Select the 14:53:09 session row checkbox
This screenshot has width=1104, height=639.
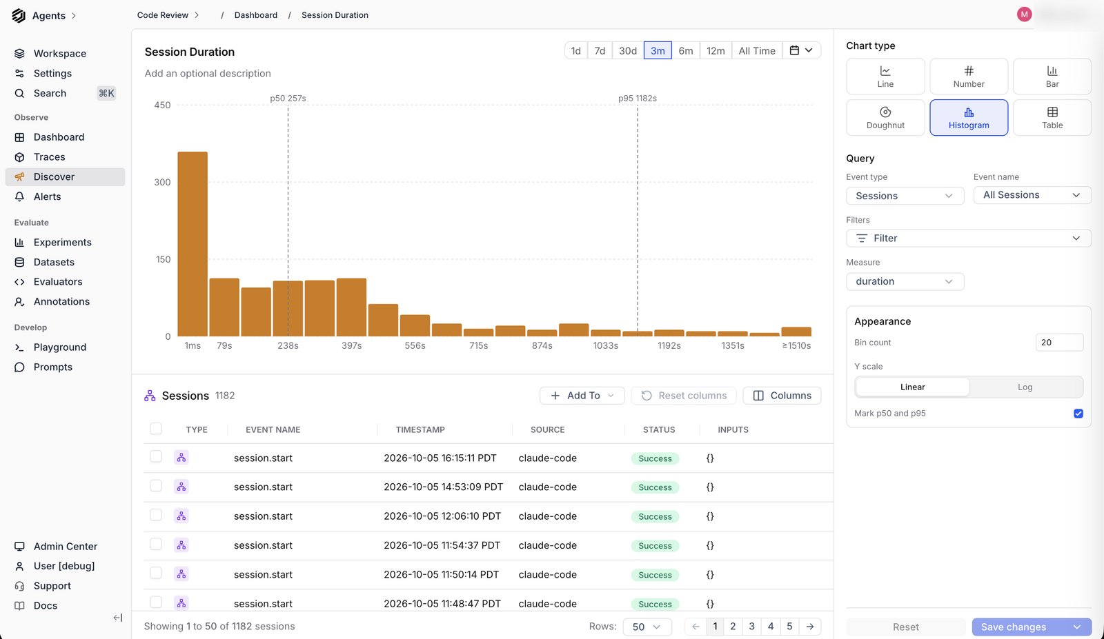156,486
